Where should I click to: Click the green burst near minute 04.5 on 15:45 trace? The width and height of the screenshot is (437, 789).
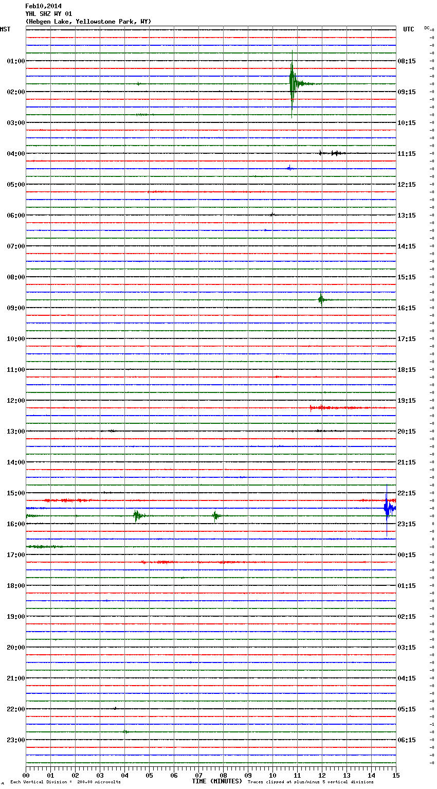pyautogui.click(x=137, y=515)
